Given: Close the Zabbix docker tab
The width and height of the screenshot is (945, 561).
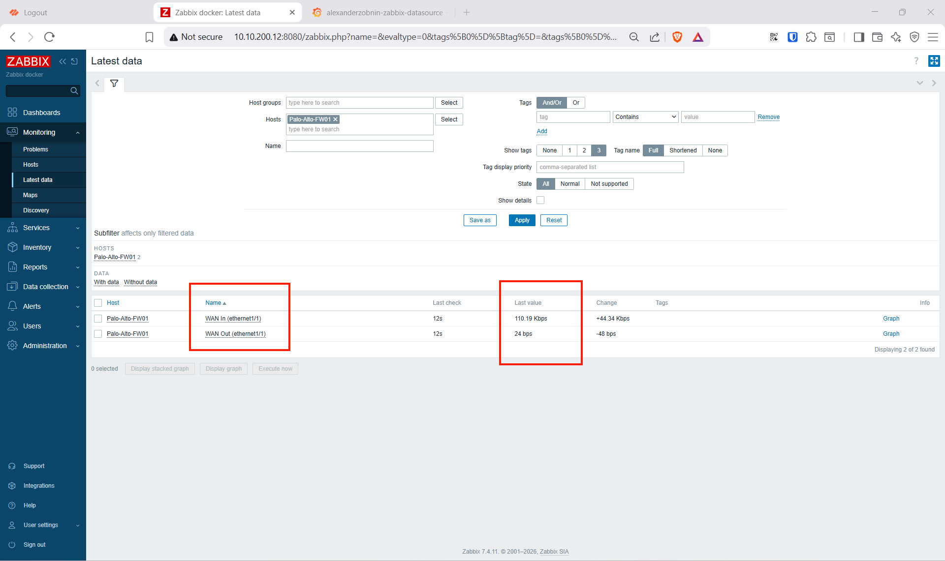Looking at the screenshot, I should (292, 12).
